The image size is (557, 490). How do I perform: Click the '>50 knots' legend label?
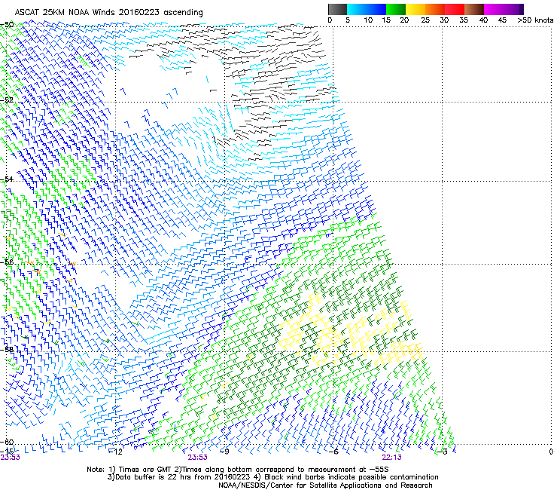pyautogui.click(x=535, y=20)
